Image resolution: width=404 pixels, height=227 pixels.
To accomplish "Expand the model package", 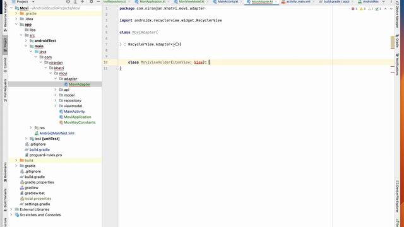I will click(56, 95).
